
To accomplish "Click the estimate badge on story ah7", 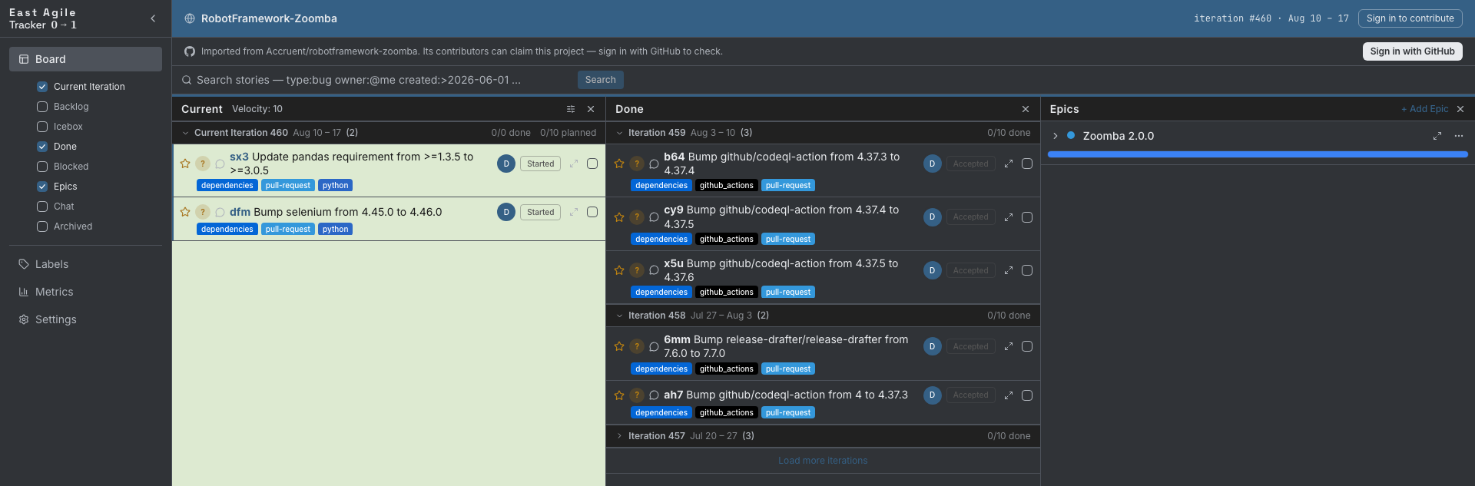I will pyautogui.click(x=637, y=395).
